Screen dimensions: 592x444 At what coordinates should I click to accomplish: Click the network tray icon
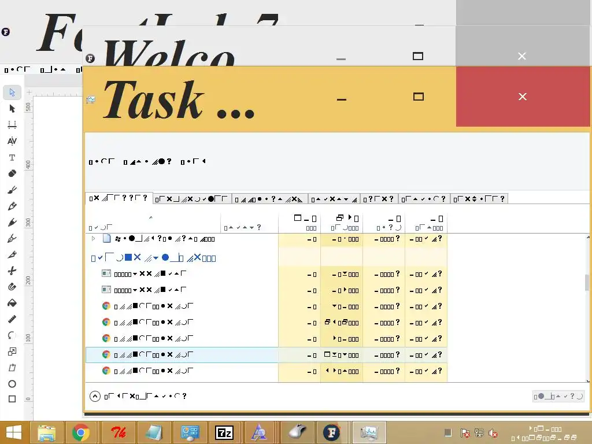coord(479,434)
